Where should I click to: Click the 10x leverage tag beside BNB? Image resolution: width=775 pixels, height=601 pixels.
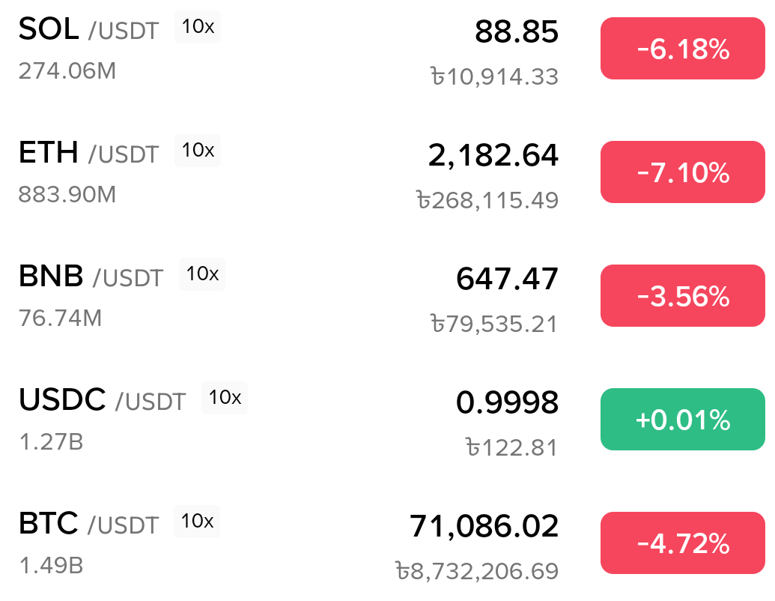point(202,274)
